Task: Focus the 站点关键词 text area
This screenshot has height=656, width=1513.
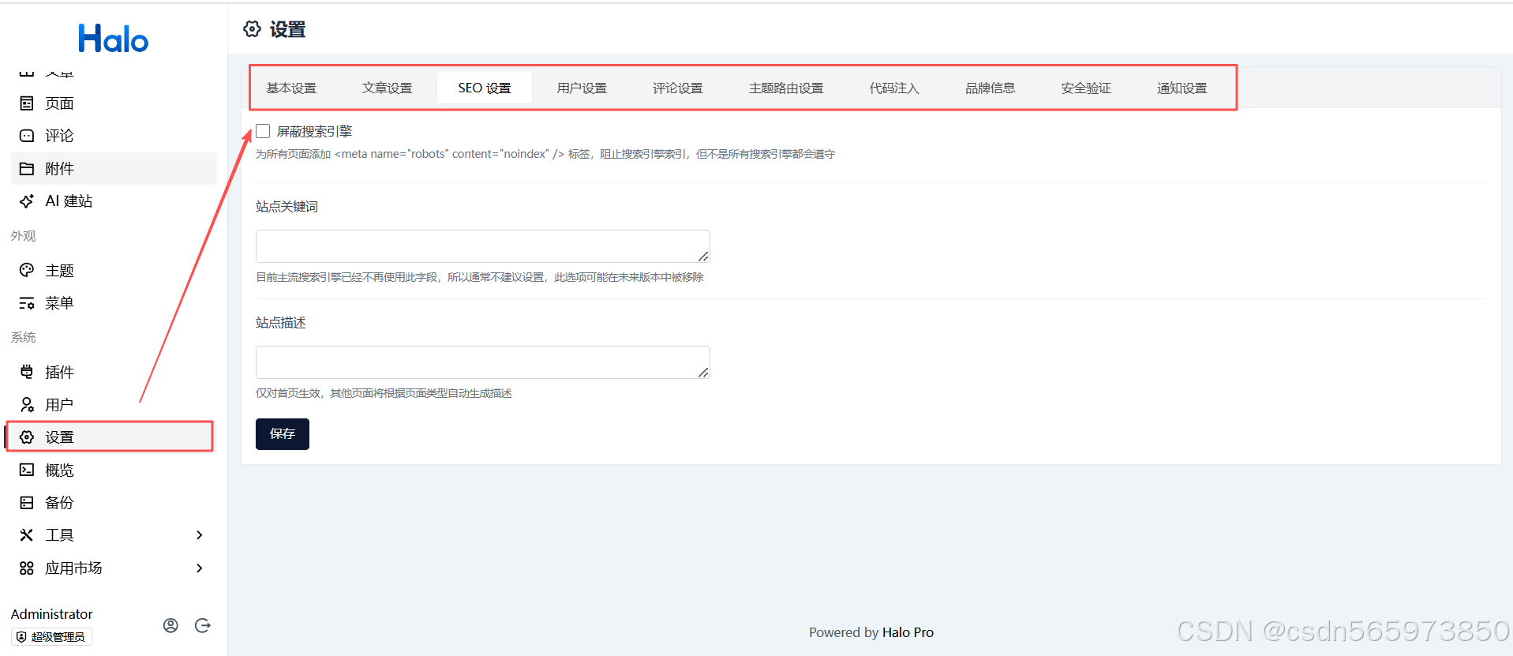Action: click(483, 246)
